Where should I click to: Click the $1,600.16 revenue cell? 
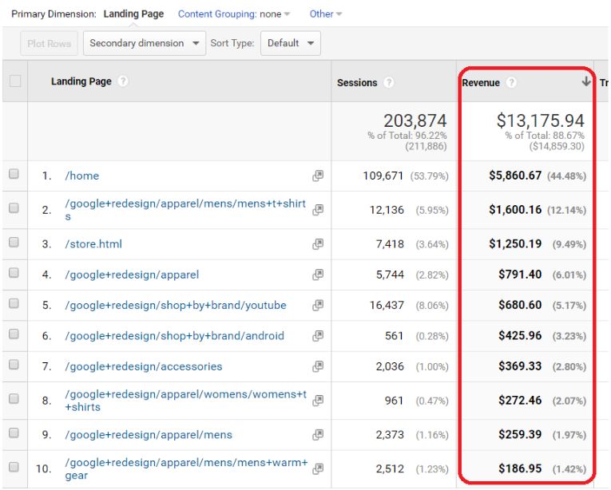coord(515,210)
